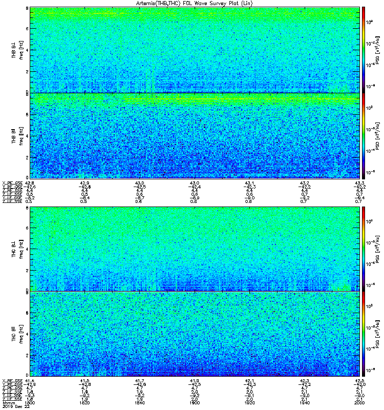Click the '1900' time tick label
The image size is (384, 410).
coord(195,403)
